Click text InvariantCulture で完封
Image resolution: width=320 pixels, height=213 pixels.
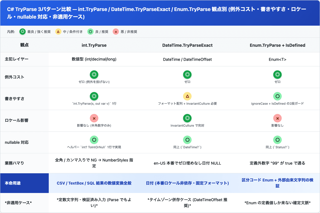coord(187,125)
